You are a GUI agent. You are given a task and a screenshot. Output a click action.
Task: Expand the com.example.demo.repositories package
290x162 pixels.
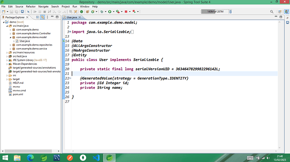click(11, 45)
